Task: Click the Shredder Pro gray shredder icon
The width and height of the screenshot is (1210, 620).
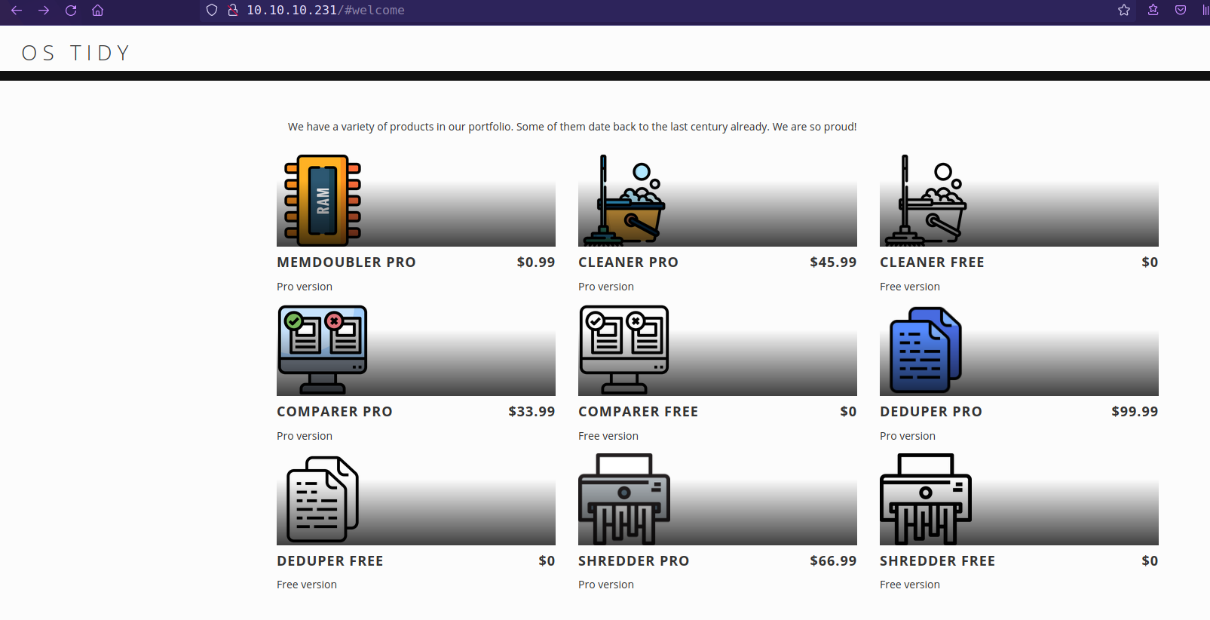Action: (x=624, y=499)
